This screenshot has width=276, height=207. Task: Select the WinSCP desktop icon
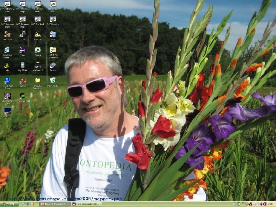pos(7,36)
